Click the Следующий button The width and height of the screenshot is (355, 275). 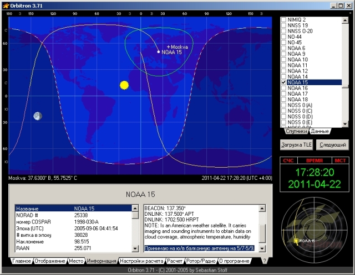point(333,145)
